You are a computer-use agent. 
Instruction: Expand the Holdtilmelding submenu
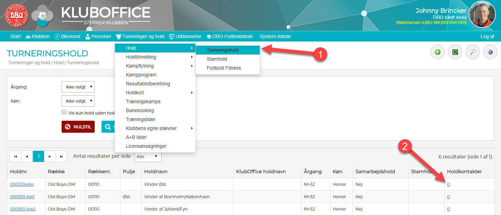point(155,57)
